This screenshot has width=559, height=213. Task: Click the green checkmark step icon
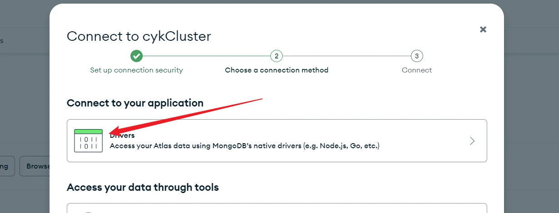click(136, 56)
